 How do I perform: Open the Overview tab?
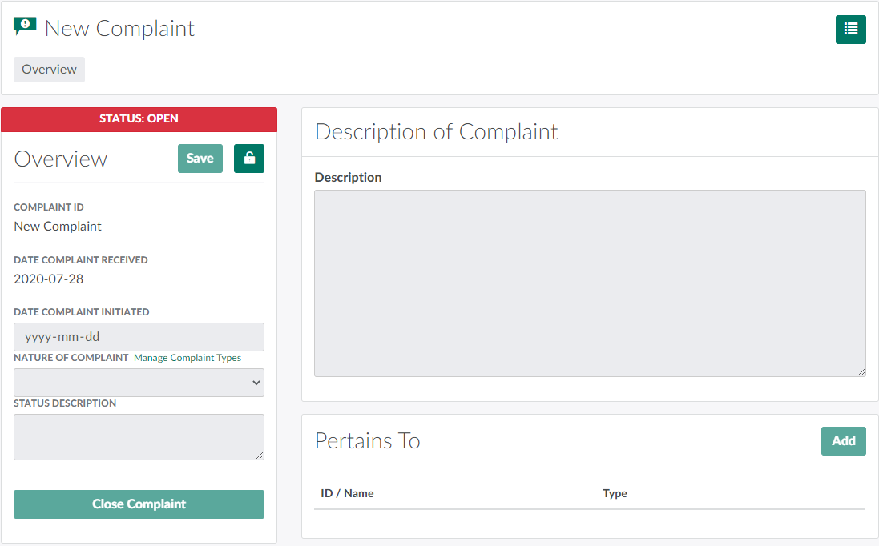pyautogui.click(x=49, y=70)
